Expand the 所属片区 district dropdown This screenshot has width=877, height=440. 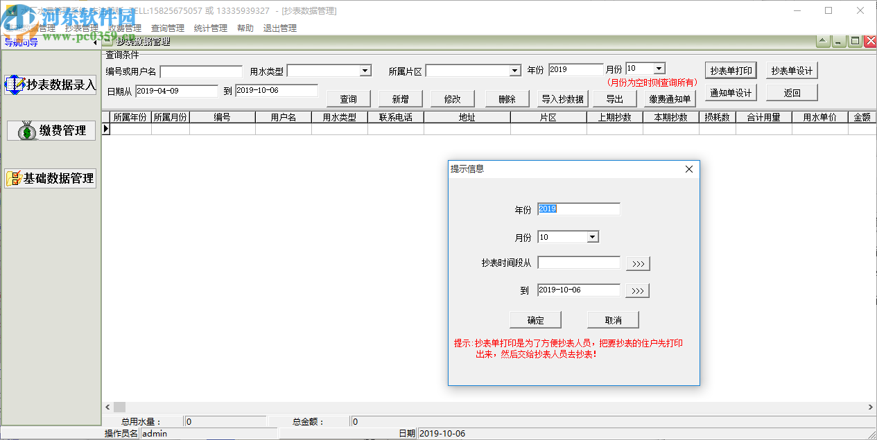tap(514, 70)
